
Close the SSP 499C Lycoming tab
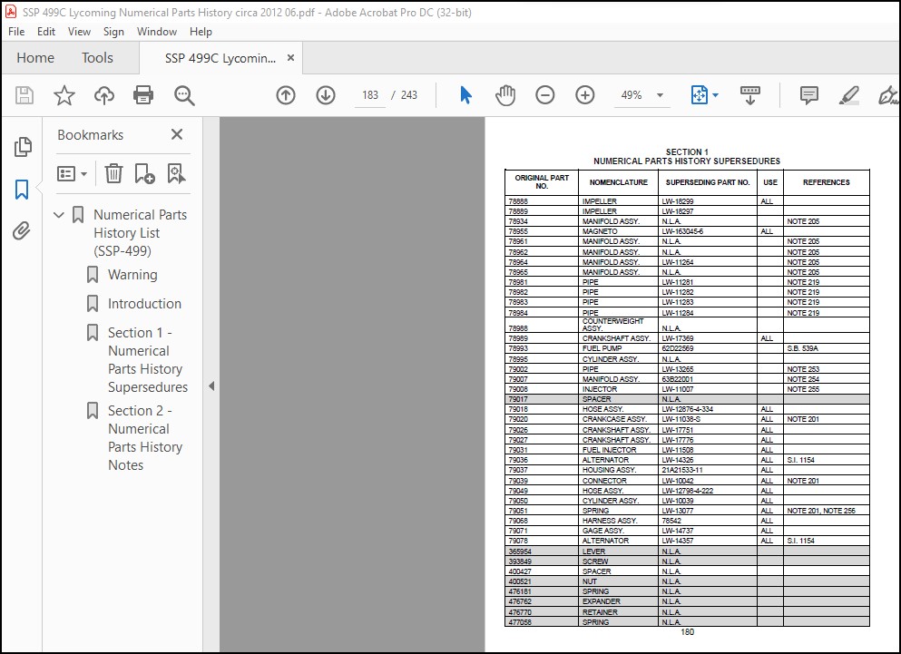click(290, 57)
